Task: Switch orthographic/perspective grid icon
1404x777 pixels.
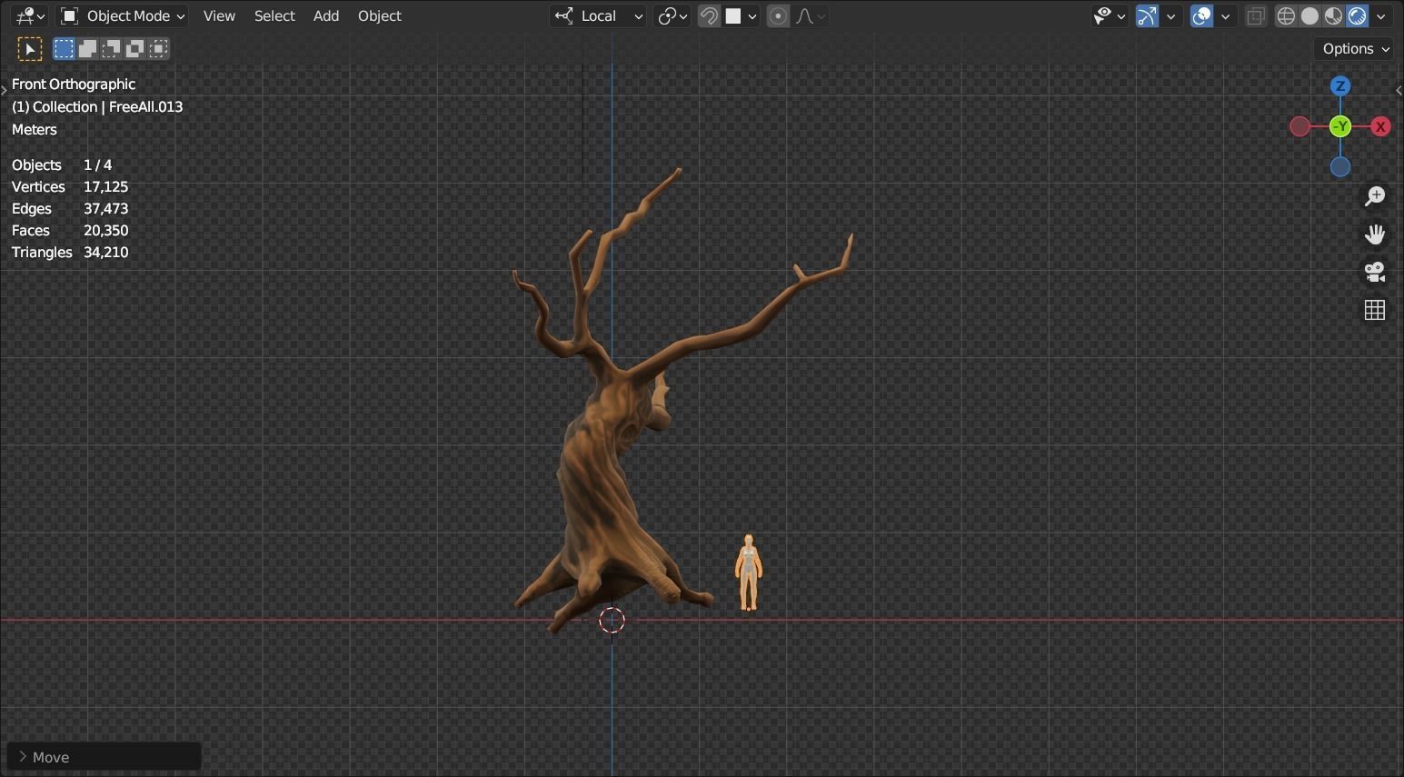Action: [1375, 310]
